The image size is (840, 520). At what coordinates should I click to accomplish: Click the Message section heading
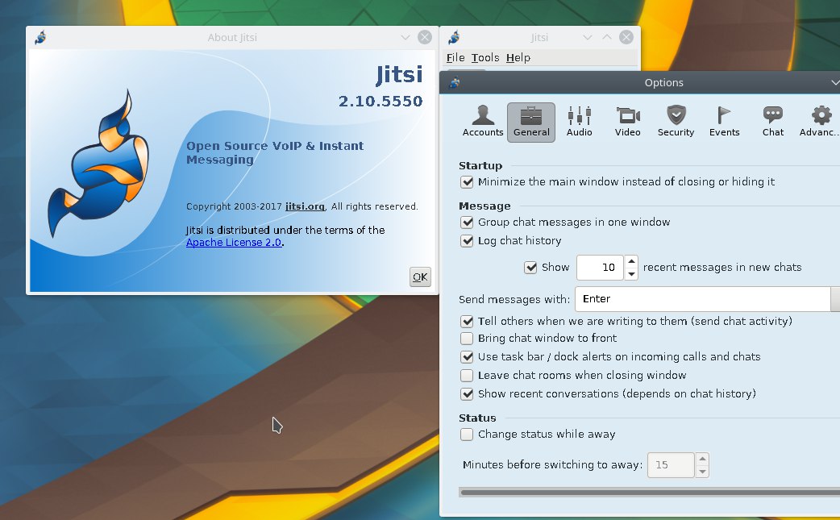click(484, 206)
